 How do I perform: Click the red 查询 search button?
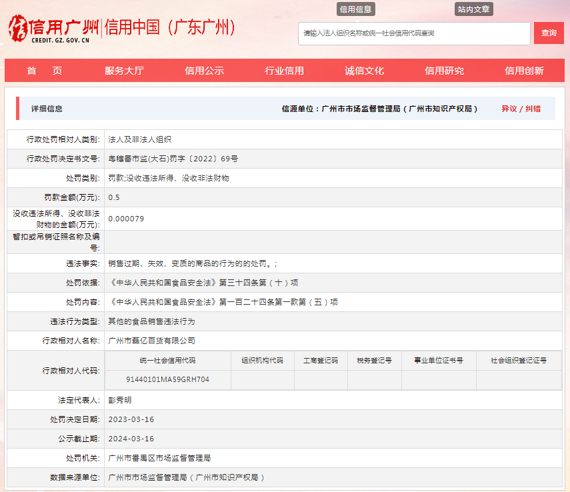[x=549, y=33]
